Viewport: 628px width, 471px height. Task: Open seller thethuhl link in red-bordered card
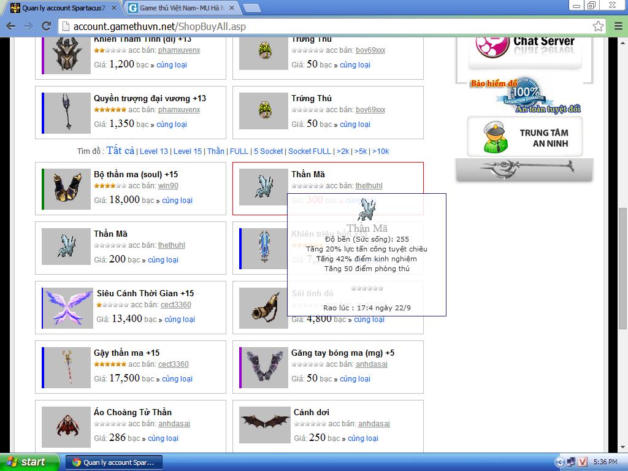point(369,186)
